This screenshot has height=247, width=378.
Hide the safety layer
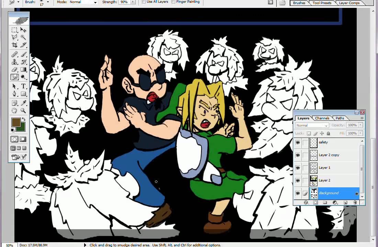pos(298,142)
